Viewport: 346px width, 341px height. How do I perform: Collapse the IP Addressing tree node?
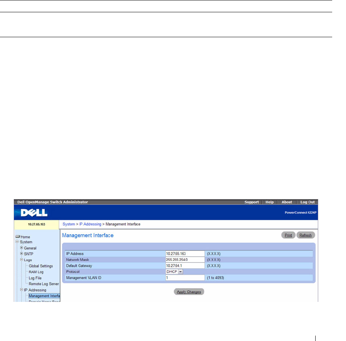(22, 290)
